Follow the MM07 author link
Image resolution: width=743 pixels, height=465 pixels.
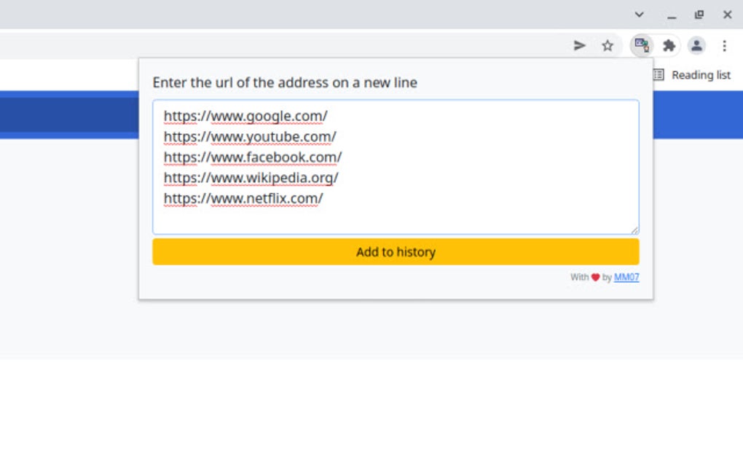point(627,277)
